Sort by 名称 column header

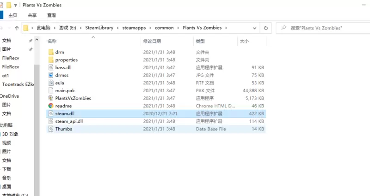(x=52, y=41)
